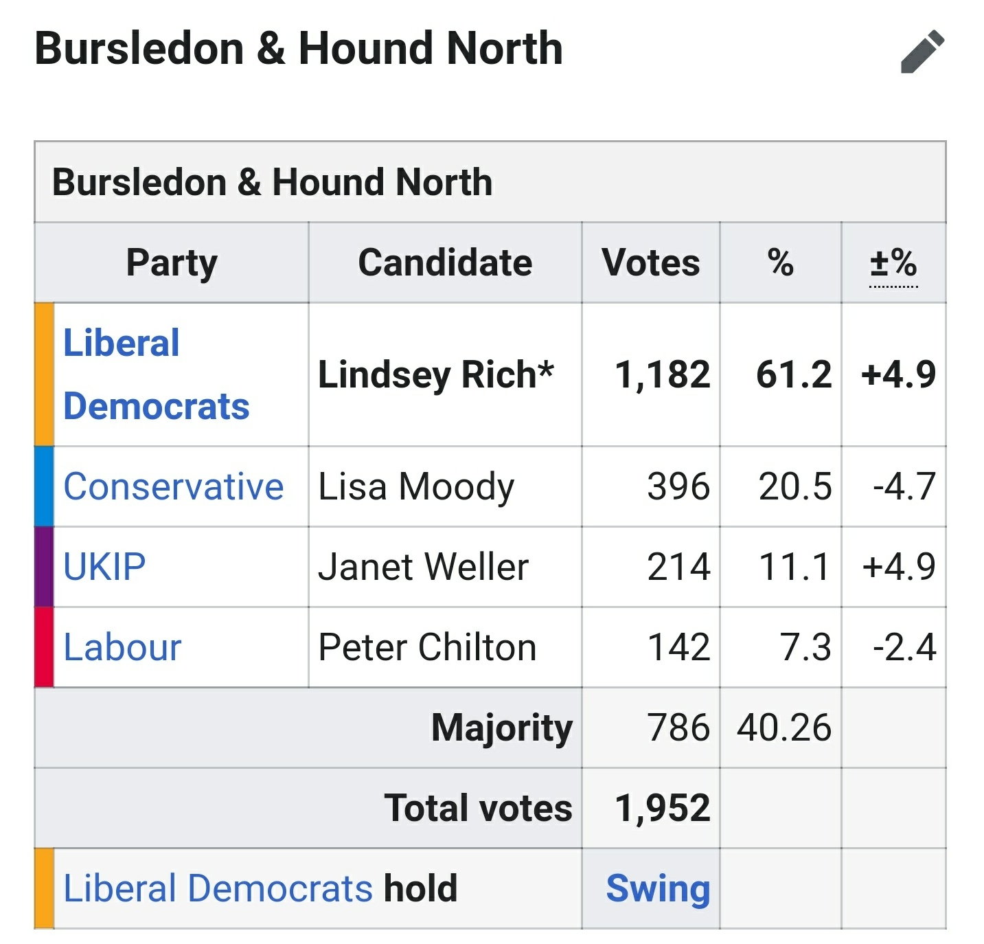Follow the UKIP party link
This screenshot has height=944, width=984.
tap(104, 567)
